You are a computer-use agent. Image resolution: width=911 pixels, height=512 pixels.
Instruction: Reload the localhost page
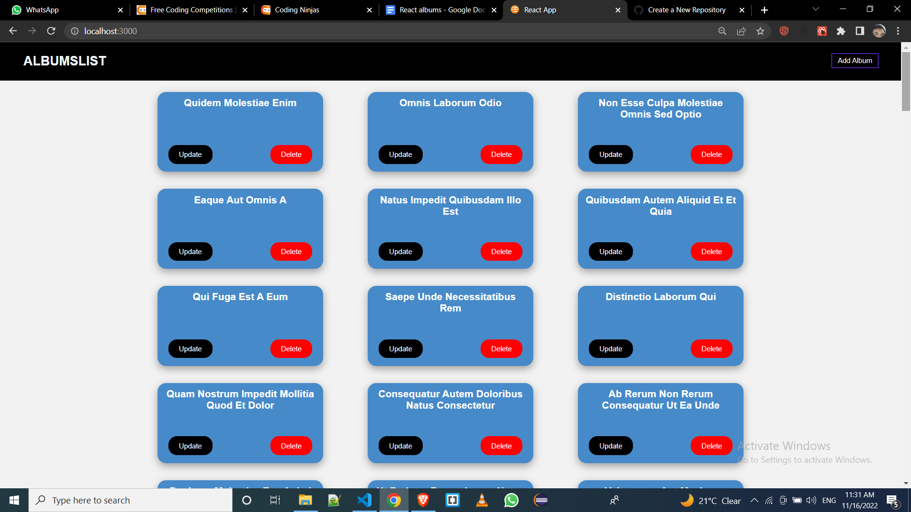[x=51, y=31]
